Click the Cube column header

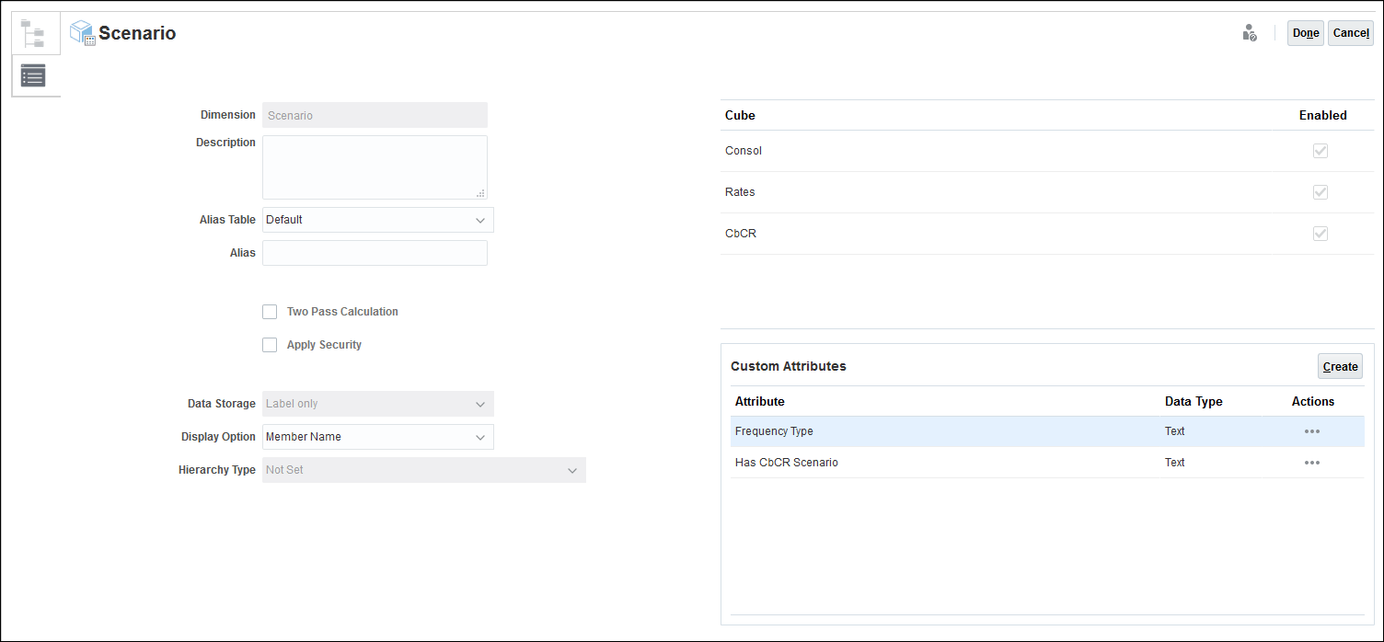(740, 115)
